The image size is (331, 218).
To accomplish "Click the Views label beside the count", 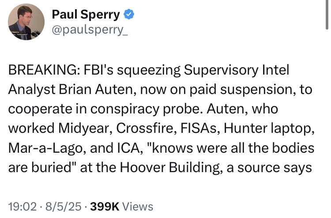I will [x=137, y=206].
